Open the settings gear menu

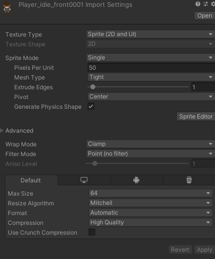(213, 4)
